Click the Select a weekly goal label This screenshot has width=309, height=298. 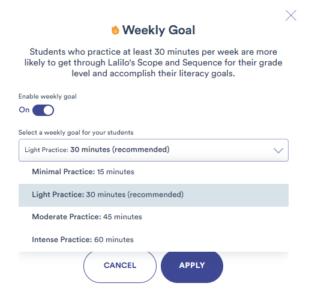coord(76,133)
